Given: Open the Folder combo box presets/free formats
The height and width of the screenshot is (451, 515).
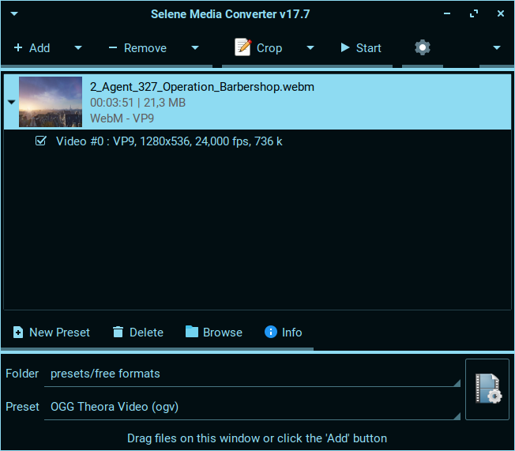Looking at the screenshot, I should (252, 374).
